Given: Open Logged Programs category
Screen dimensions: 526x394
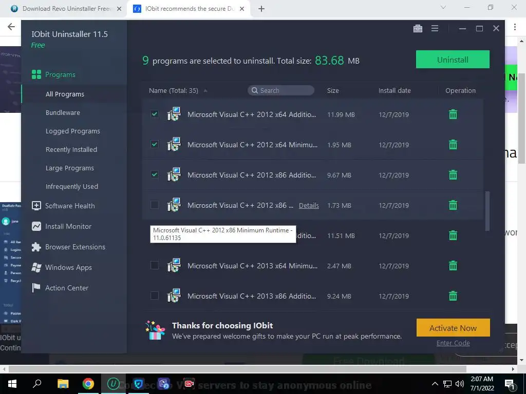Looking at the screenshot, I should click(73, 131).
